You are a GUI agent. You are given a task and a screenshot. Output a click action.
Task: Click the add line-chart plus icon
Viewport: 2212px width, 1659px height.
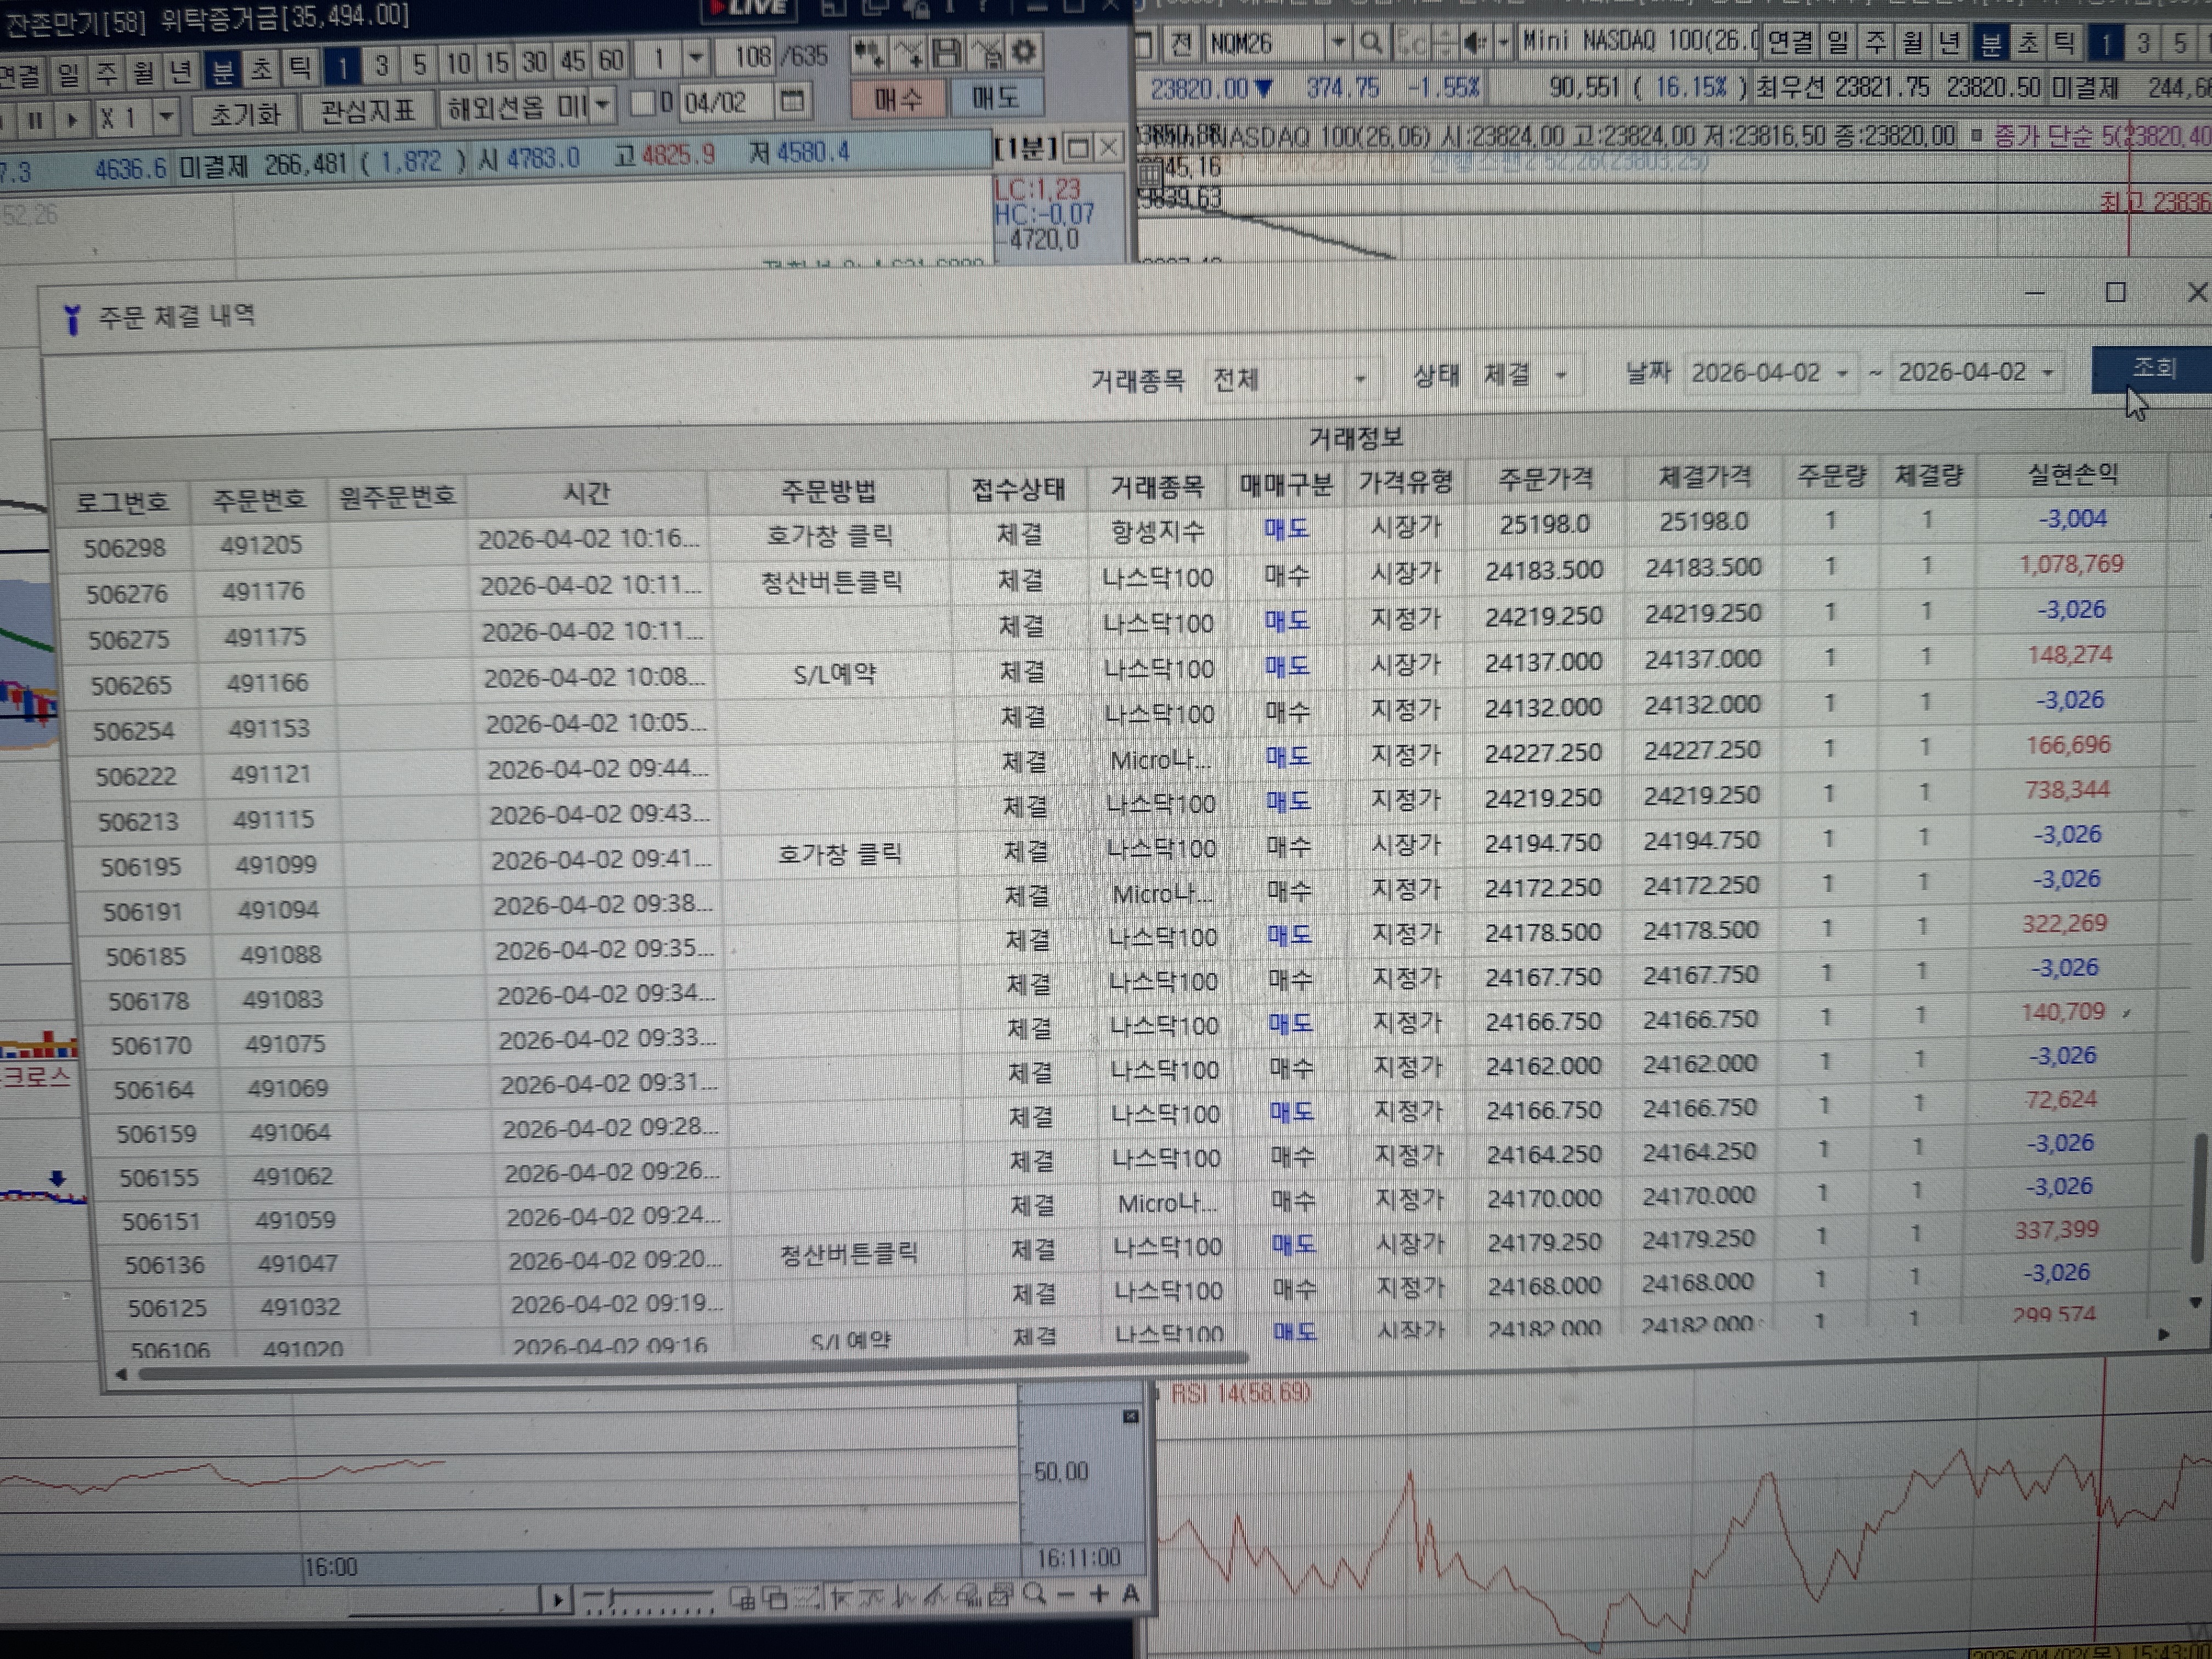click(908, 53)
